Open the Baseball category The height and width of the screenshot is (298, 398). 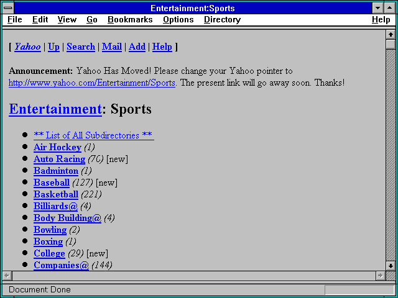coord(52,183)
